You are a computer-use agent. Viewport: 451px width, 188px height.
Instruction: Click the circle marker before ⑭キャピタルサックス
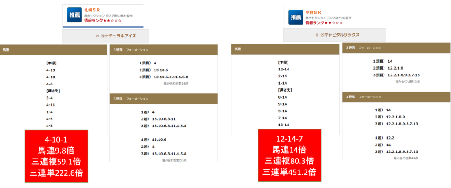coord(317,35)
